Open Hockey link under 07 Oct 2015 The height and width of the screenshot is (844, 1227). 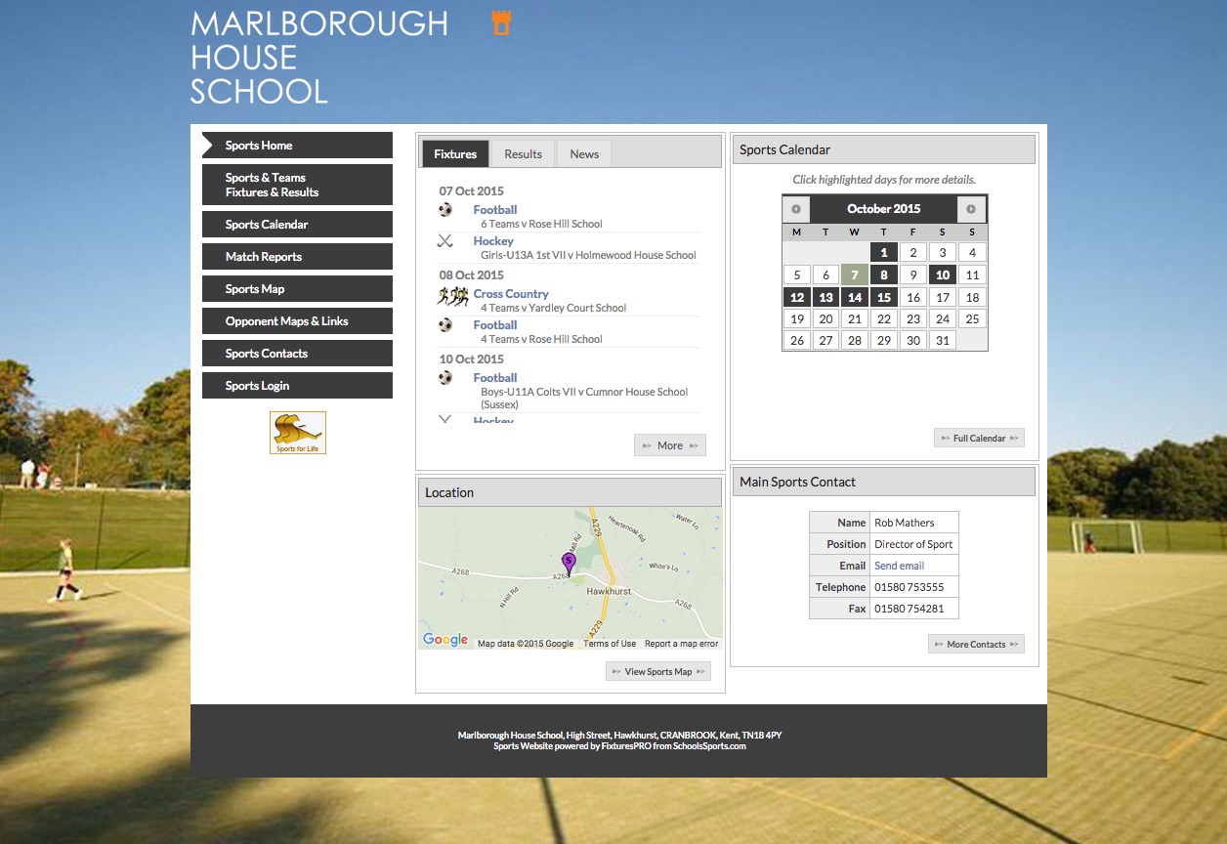(x=493, y=241)
